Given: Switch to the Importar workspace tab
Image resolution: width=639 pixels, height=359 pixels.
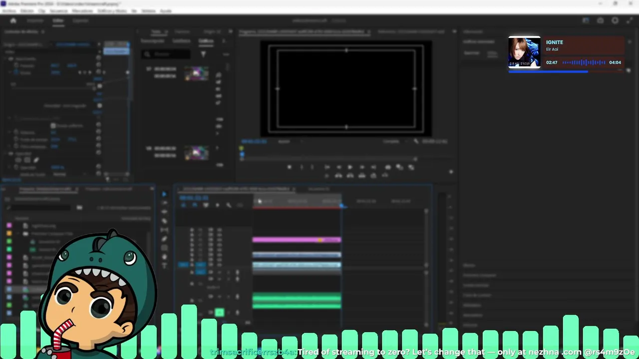Looking at the screenshot, I should pyautogui.click(x=35, y=20).
